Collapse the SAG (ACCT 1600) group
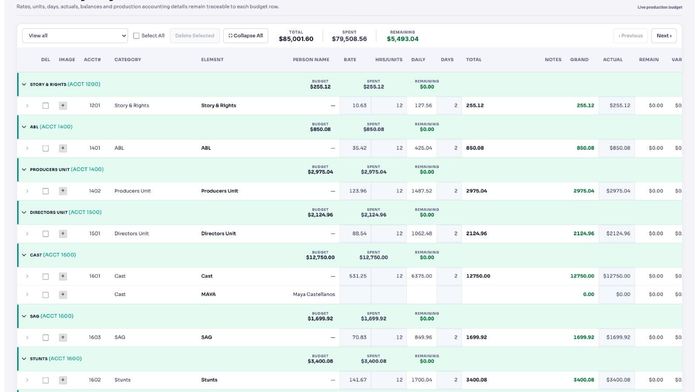 [24, 316]
